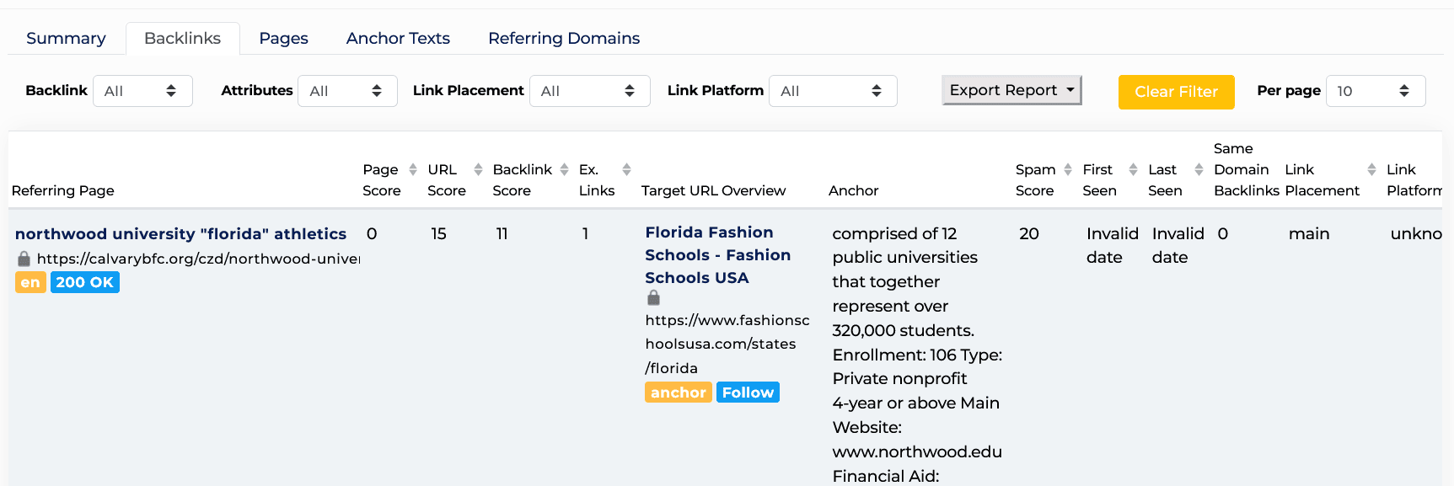The width and height of the screenshot is (1454, 486).
Task: Sort by Ex. Links column arrows
Action: pos(626,169)
